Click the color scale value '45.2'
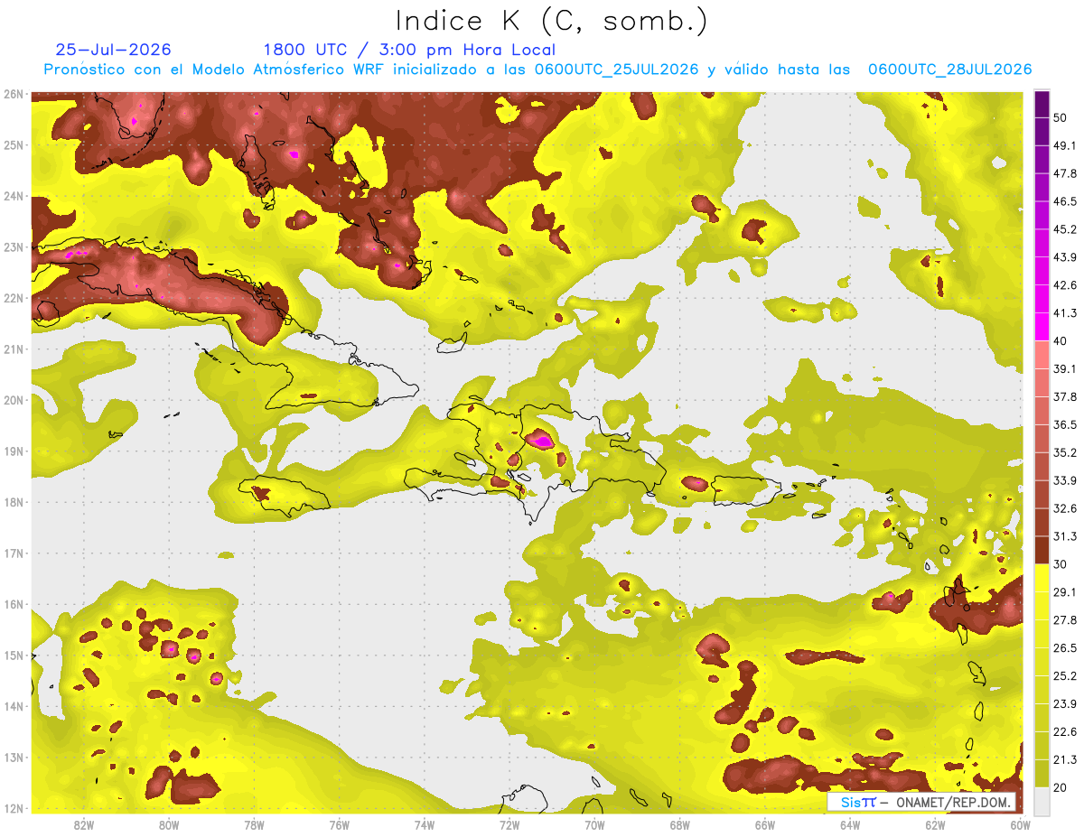Screen dimensions: 1084x837 [x=1064, y=229]
